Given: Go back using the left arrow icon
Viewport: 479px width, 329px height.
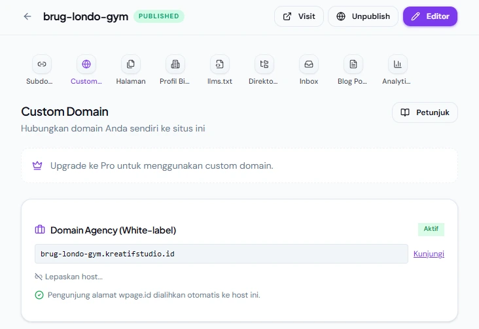Looking at the screenshot, I should 27,16.
